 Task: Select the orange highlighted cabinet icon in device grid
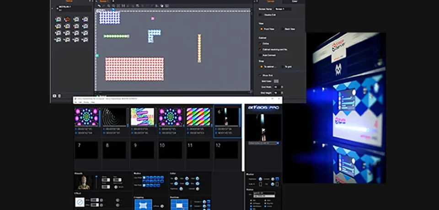point(67,20)
